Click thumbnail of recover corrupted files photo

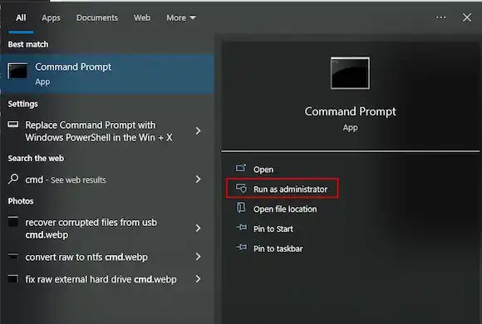(x=13, y=222)
